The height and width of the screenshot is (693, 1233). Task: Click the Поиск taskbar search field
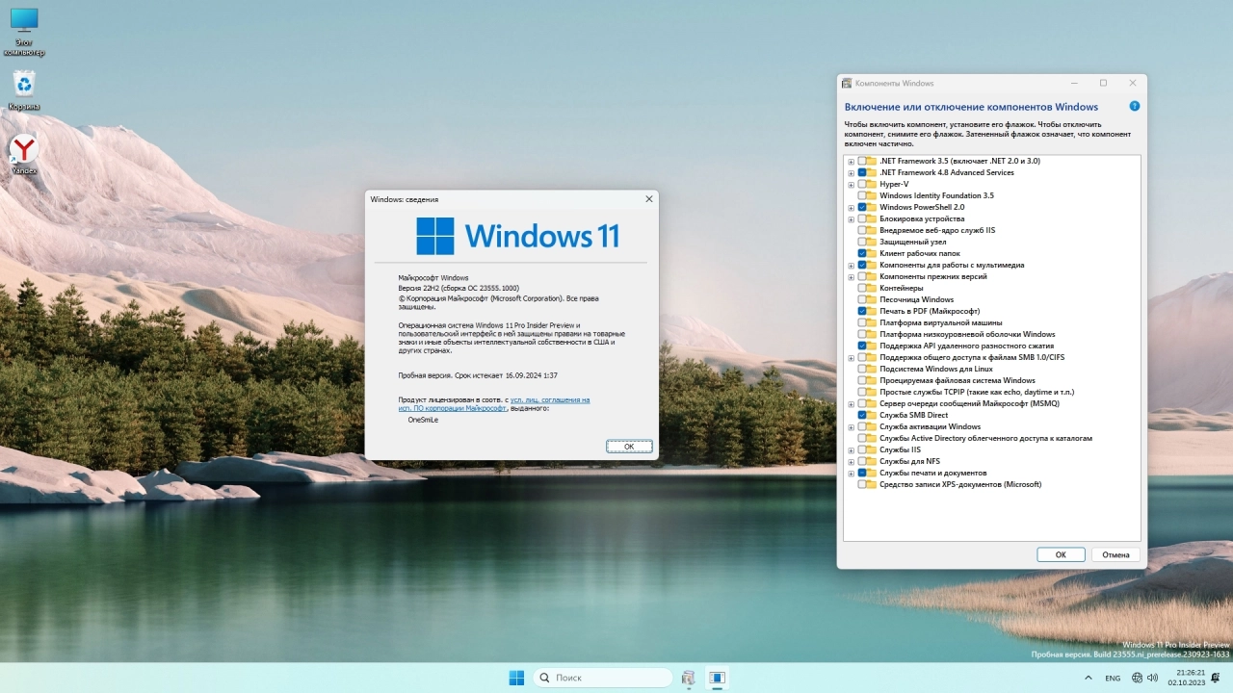(602, 678)
